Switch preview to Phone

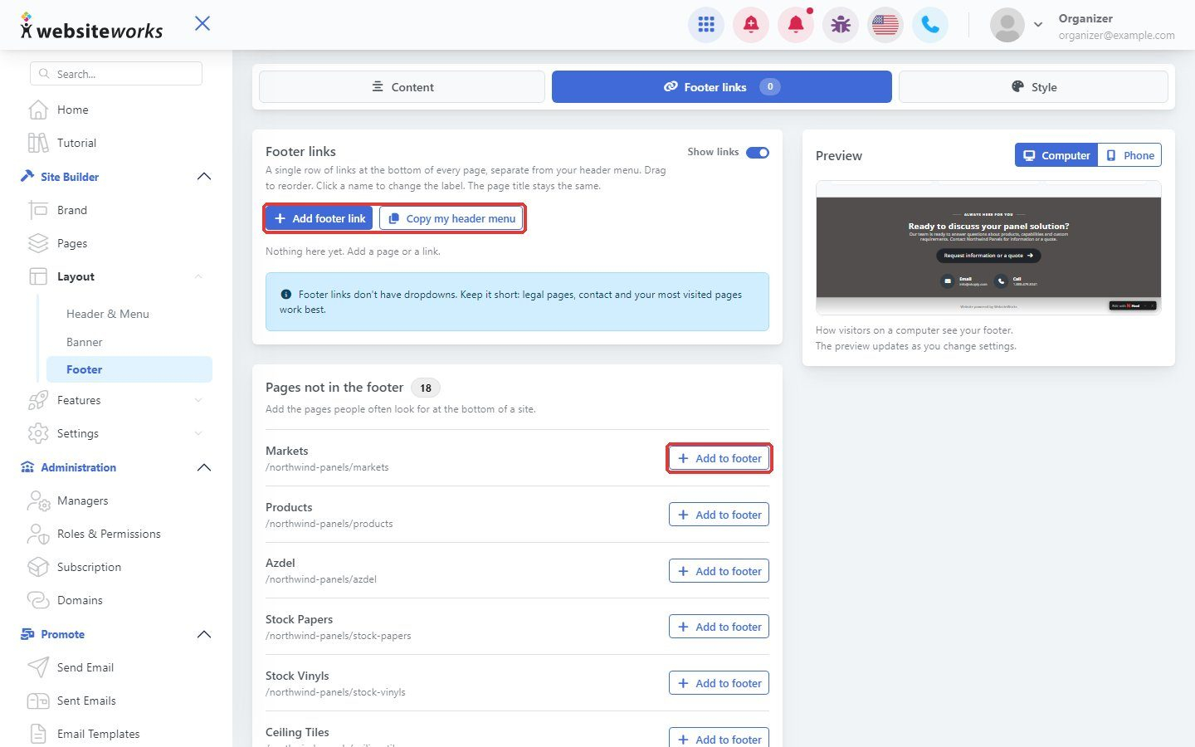1129,155
